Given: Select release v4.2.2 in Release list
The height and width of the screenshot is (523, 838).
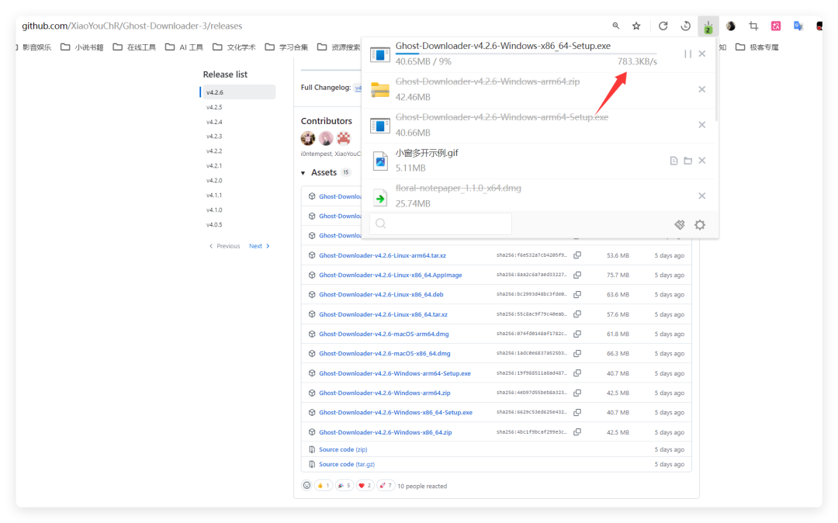Looking at the screenshot, I should pos(214,151).
